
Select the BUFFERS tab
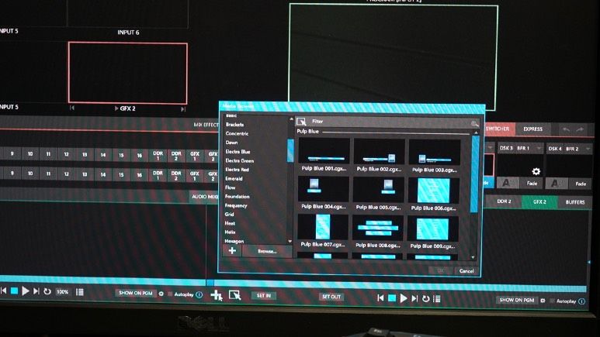(x=575, y=202)
